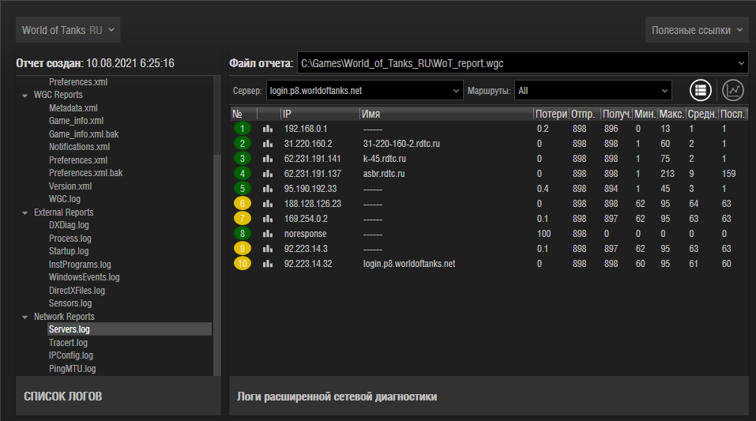This screenshot has width=756, height=421.
Task: Switch to the graph chart view icon
Action: [x=733, y=90]
